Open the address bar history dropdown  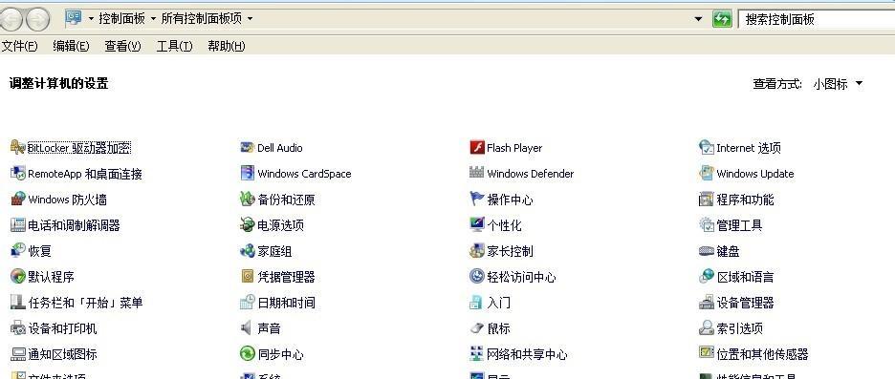tap(697, 19)
